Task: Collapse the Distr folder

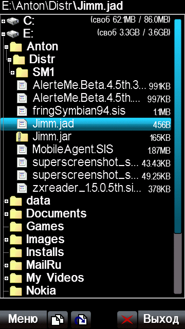Action: [x=9, y=60]
